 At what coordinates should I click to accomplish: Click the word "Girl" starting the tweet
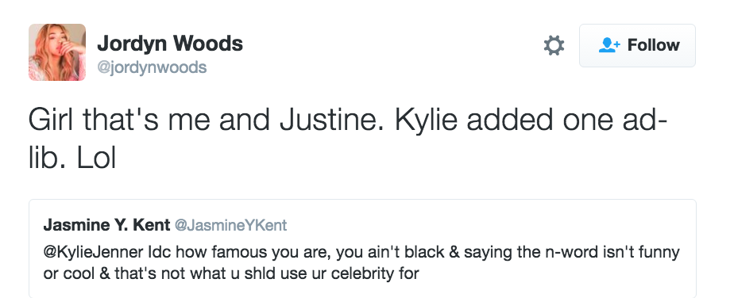click(51, 119)
